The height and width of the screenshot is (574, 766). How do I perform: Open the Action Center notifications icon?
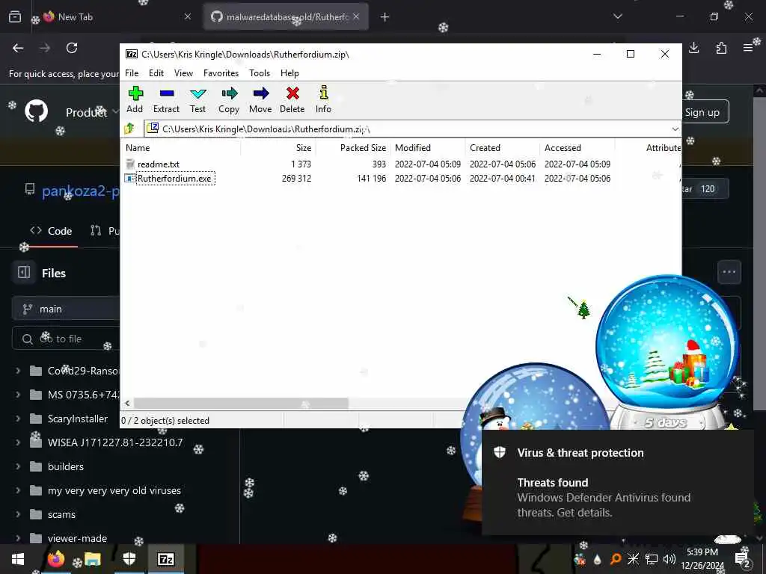(x=742, y=559)
